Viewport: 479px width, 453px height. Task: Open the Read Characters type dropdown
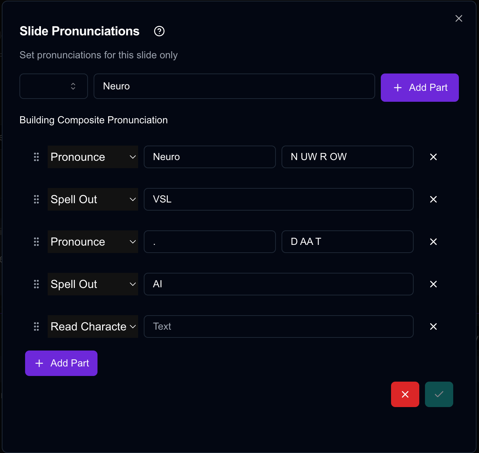(x=93, y=326)
